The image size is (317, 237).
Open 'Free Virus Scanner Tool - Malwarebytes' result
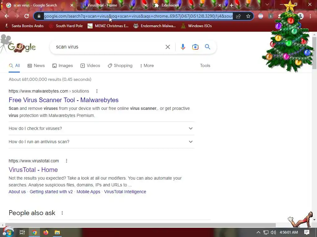pos(63,100)
